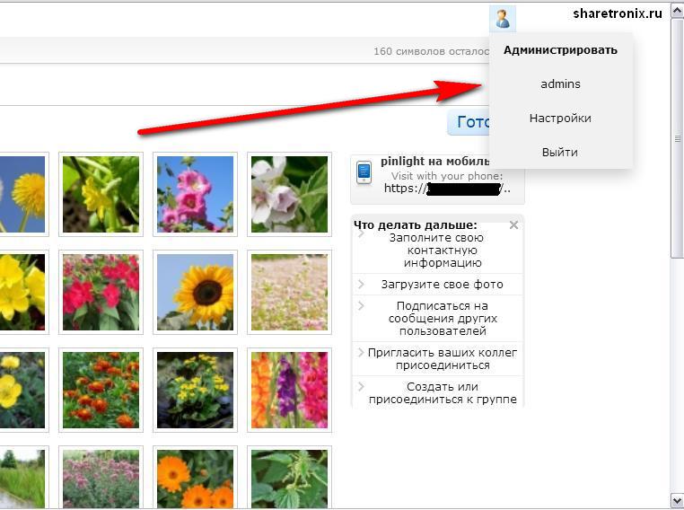The image size is (684, 510).
Task: Open the pink hollyhock photo thumbnail
Action: pyautogui.click(x=195, y=194)
